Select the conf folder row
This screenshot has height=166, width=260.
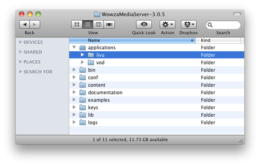pyautogui.click(x=157, y=77)
